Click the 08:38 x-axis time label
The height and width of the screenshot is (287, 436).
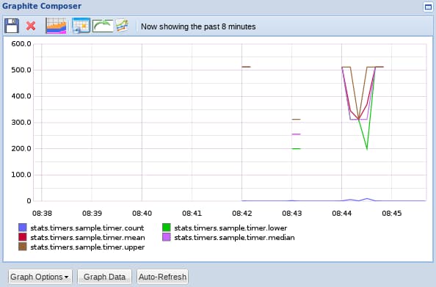pyautogui.click(x=42, y=214)
